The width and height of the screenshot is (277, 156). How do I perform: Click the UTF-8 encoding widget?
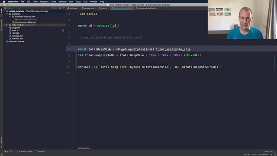coord(254,155)
